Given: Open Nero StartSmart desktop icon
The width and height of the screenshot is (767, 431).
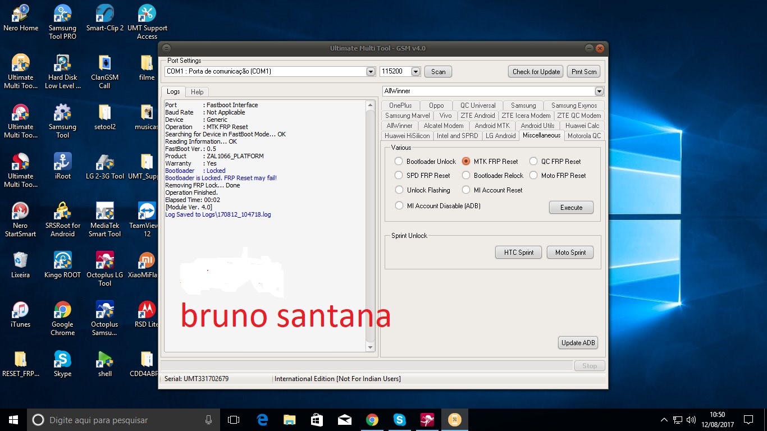Looking at the screenshot, I should click(21, 219).
